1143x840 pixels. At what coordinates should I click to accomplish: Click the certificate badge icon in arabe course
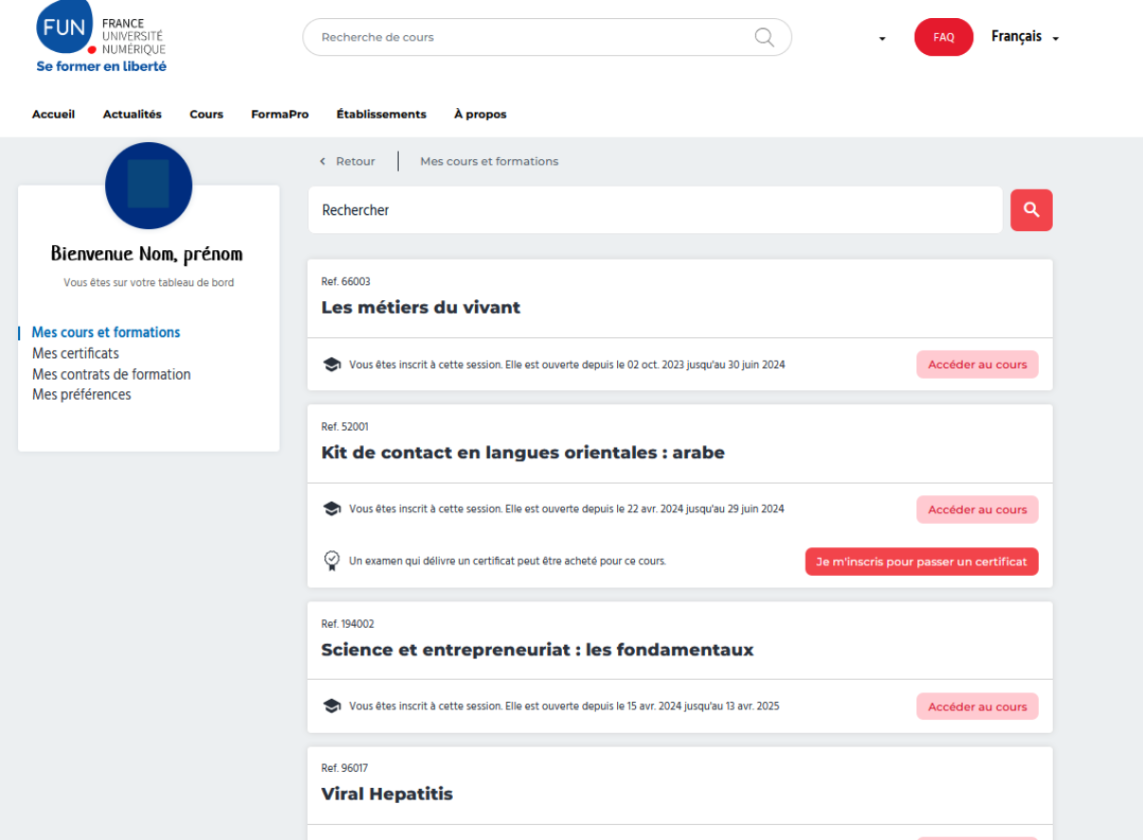click(x=332, y=561)
